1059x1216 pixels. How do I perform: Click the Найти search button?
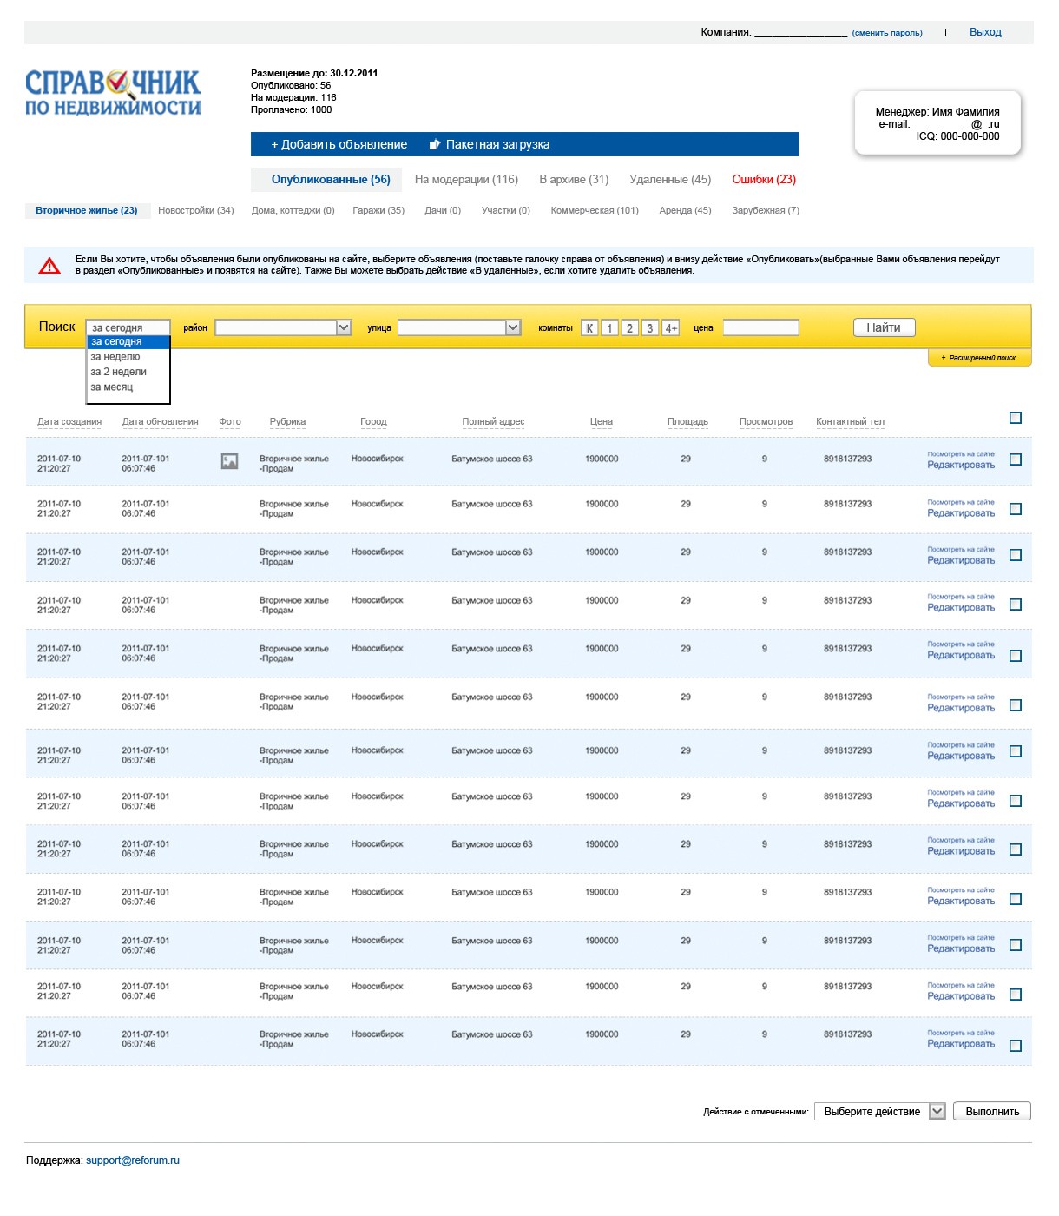[884, 327]
